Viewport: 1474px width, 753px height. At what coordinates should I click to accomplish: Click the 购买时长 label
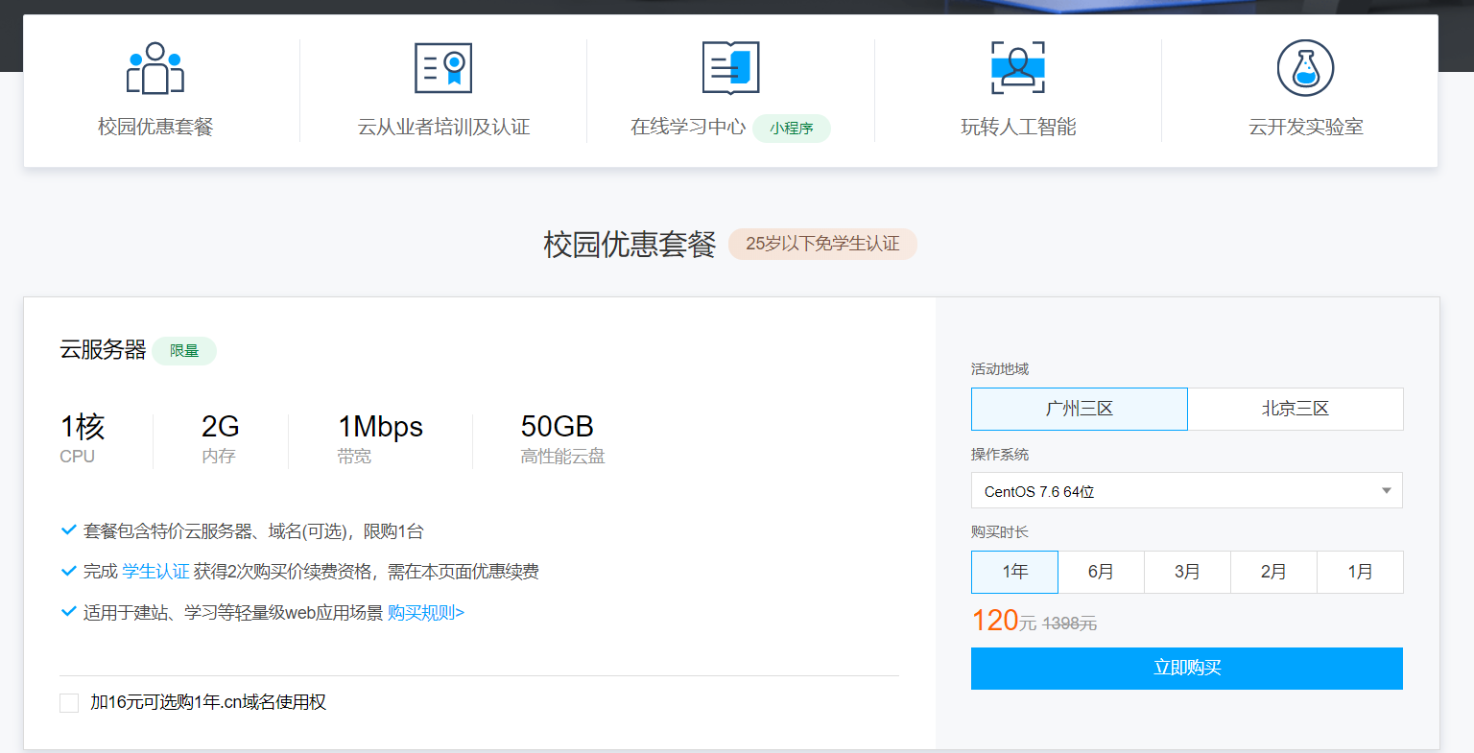[x=1000, y=532]
